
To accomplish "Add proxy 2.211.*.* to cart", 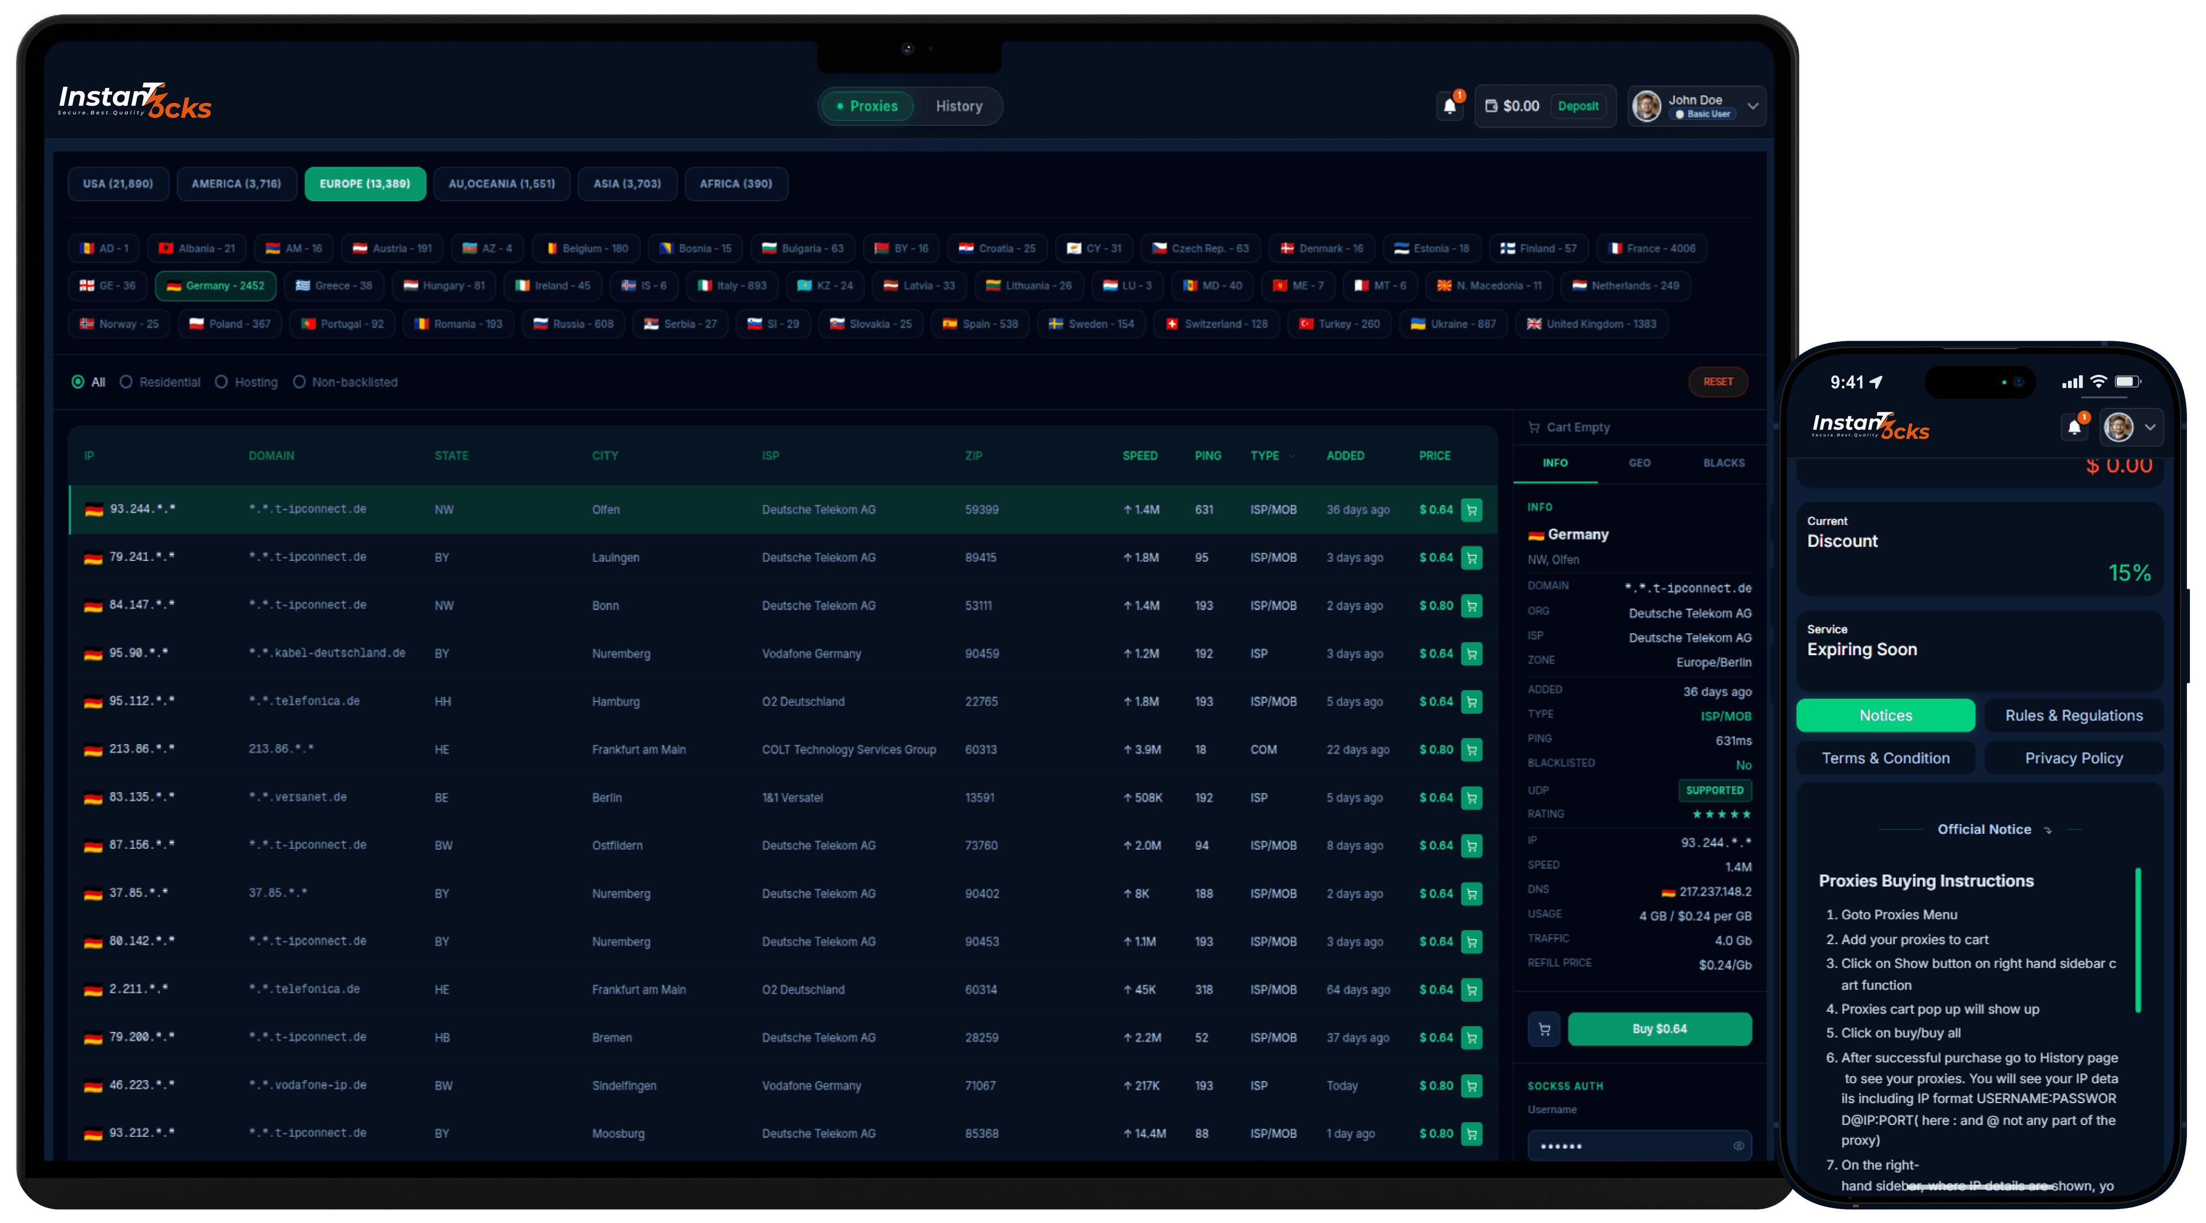I will [x=1471, y=990].
